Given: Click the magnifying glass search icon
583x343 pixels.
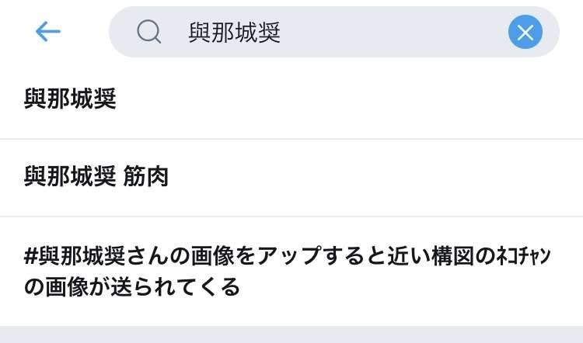Looking at the screenshot, I should (x=148, y=32).
